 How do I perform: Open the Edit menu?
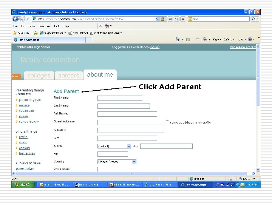[x=23, y=26]
